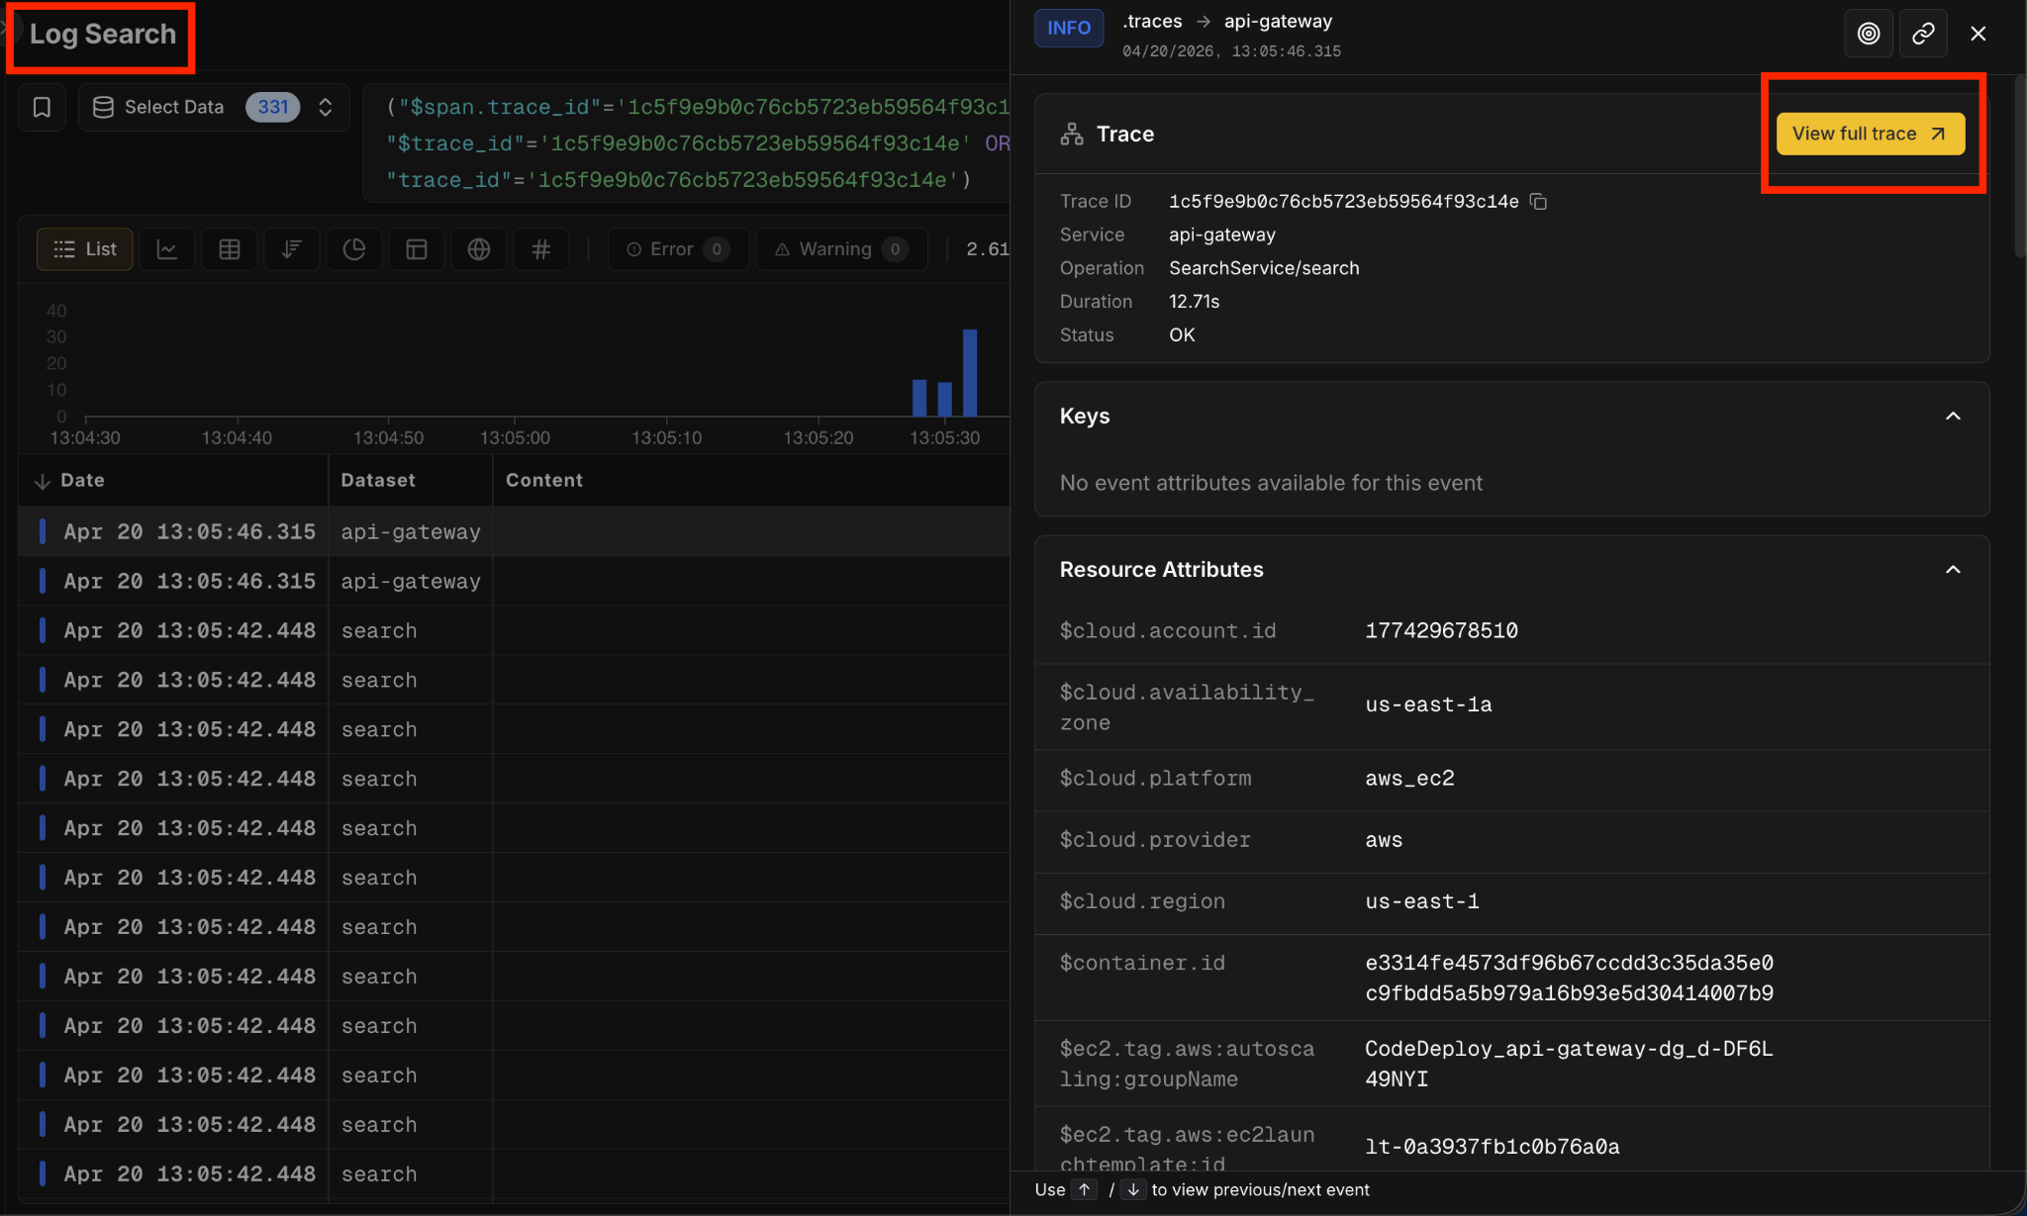
Task: Select the List view tab
Action: [85, 249]
